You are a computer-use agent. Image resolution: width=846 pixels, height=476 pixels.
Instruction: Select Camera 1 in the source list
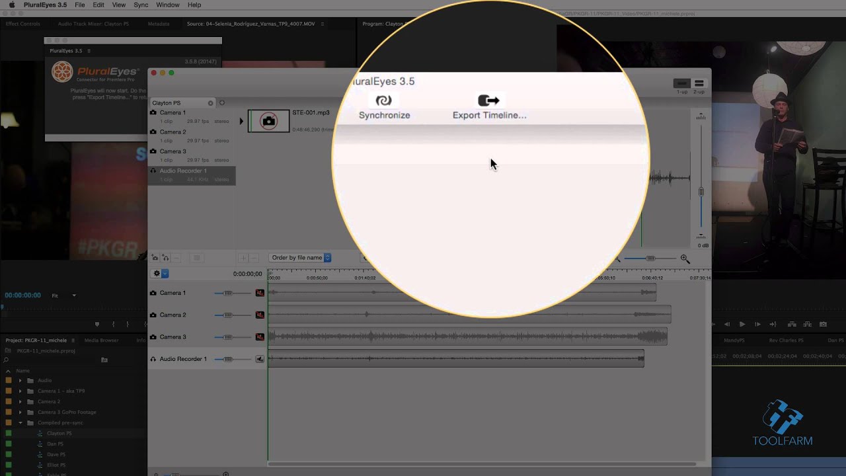point(192,117)
